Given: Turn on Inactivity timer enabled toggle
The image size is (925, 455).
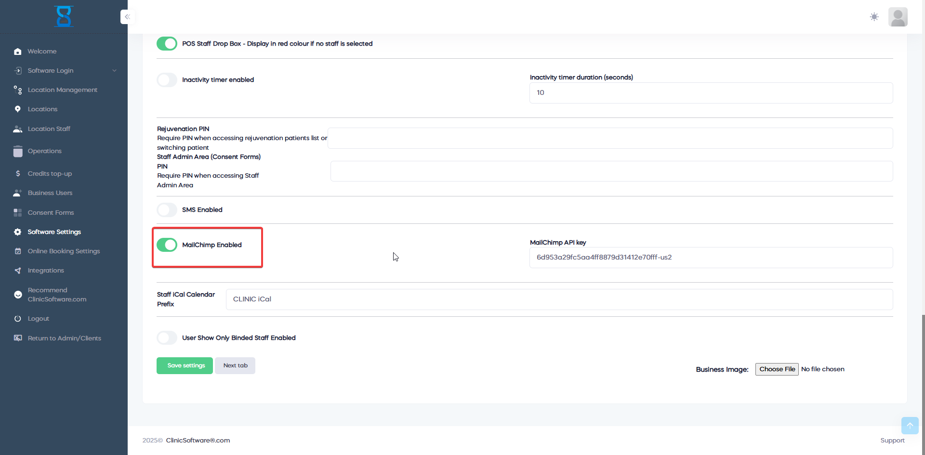Looking at the screenshot, I should pos(167,80).
